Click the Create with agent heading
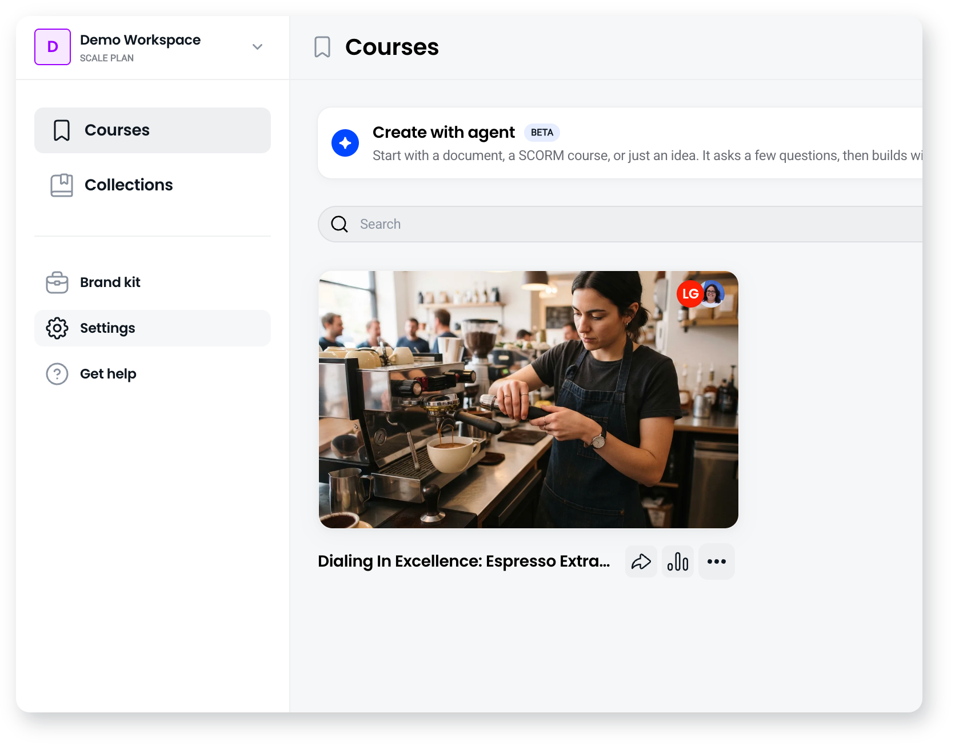 443,133
